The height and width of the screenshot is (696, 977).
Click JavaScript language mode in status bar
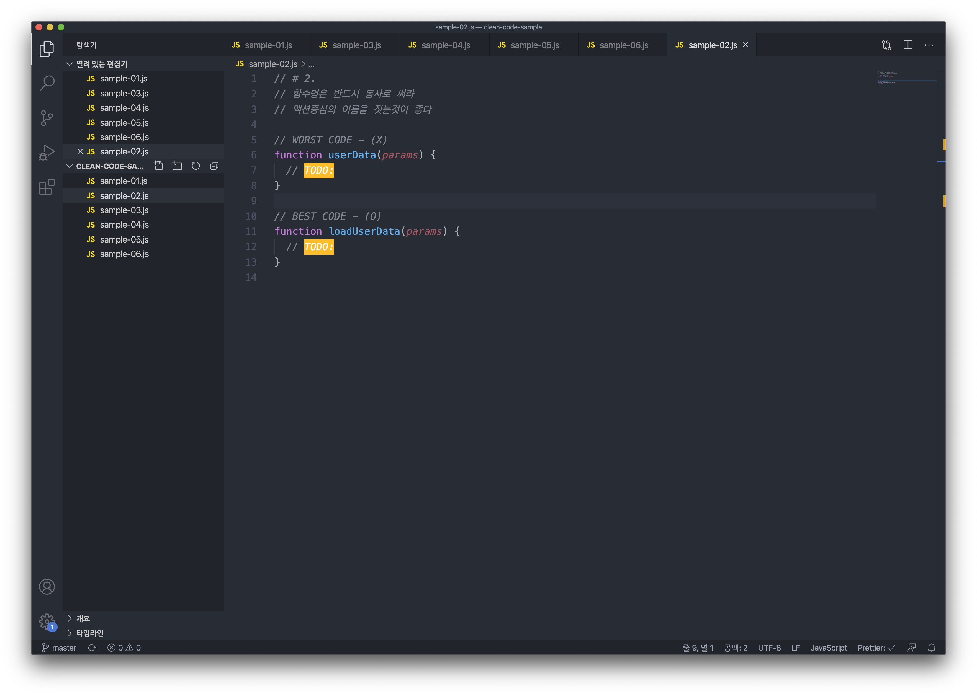828,648
